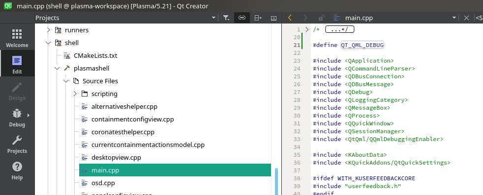Open the Design mode

[x=17, y=91]
